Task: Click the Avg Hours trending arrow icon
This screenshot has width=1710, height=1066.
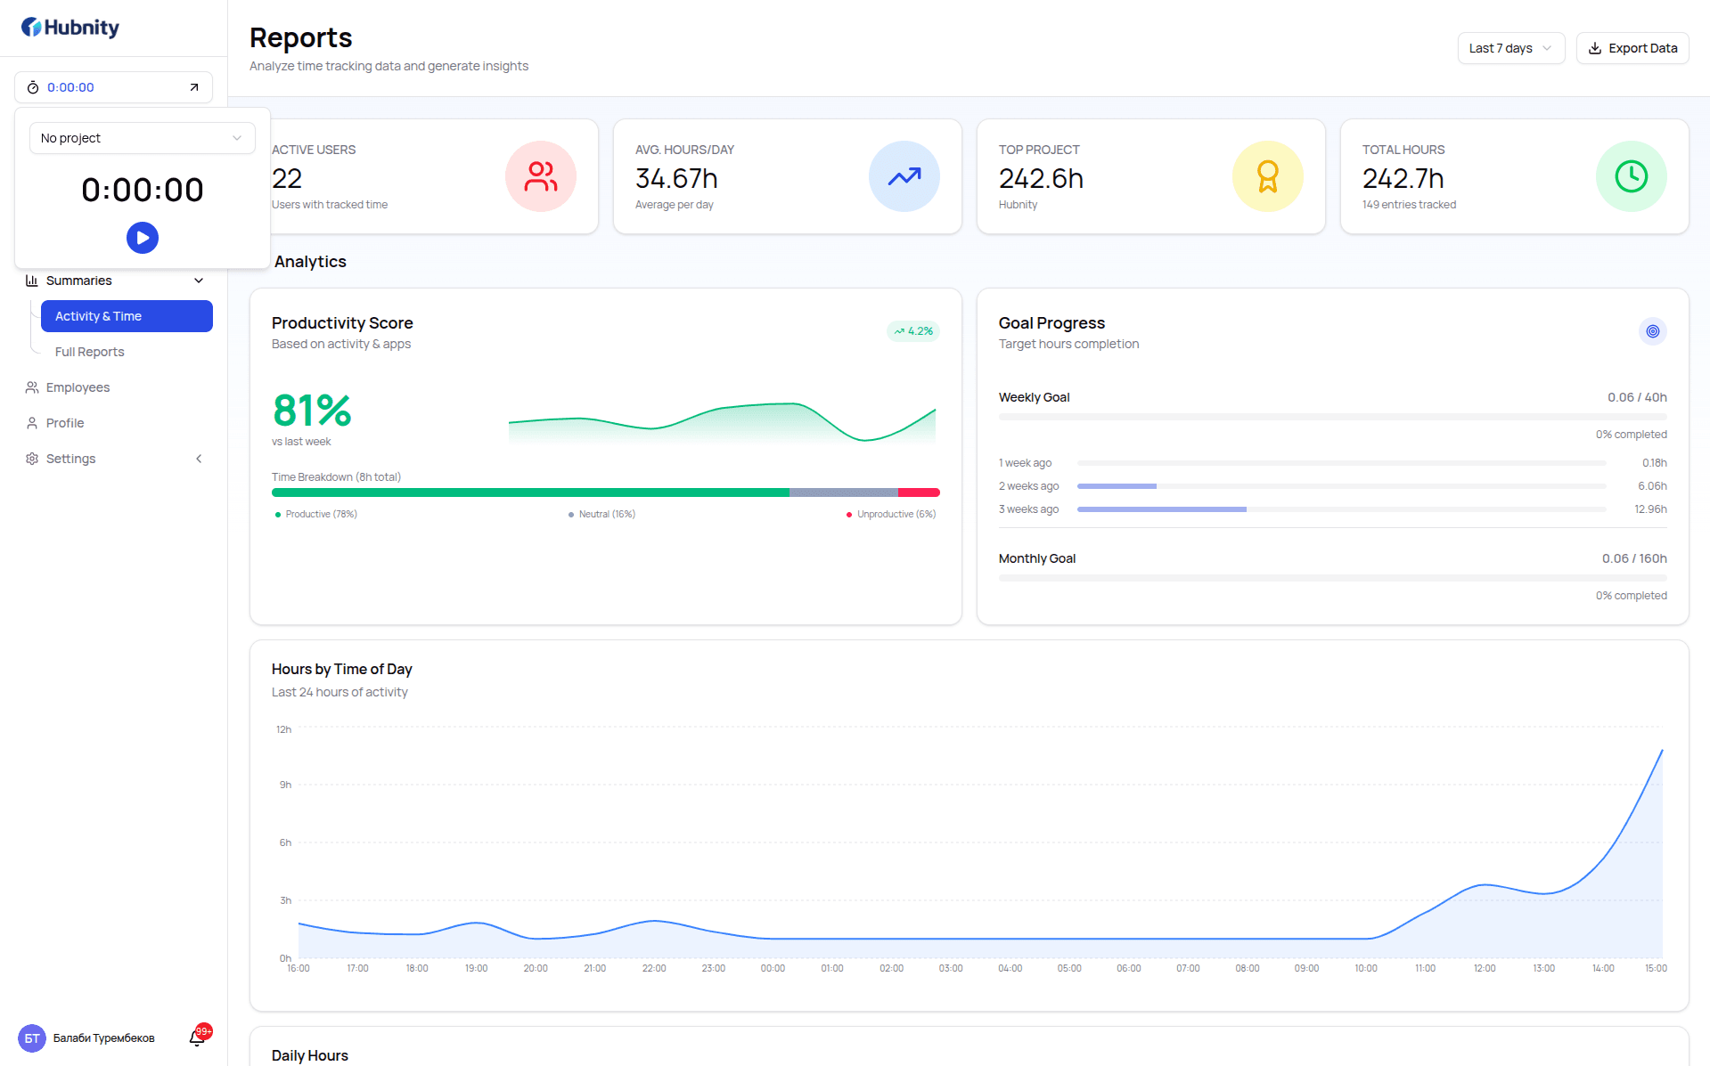Action: [x=904, y=176]
